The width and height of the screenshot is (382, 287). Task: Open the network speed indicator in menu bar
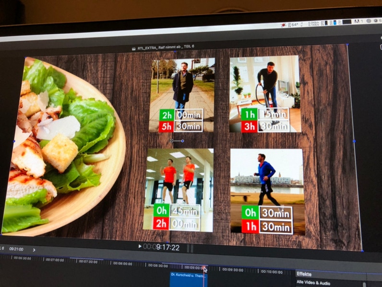click(313, 23)
